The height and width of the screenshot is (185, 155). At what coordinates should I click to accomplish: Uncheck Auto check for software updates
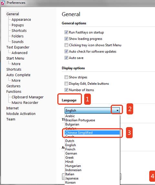pos(66,51)
